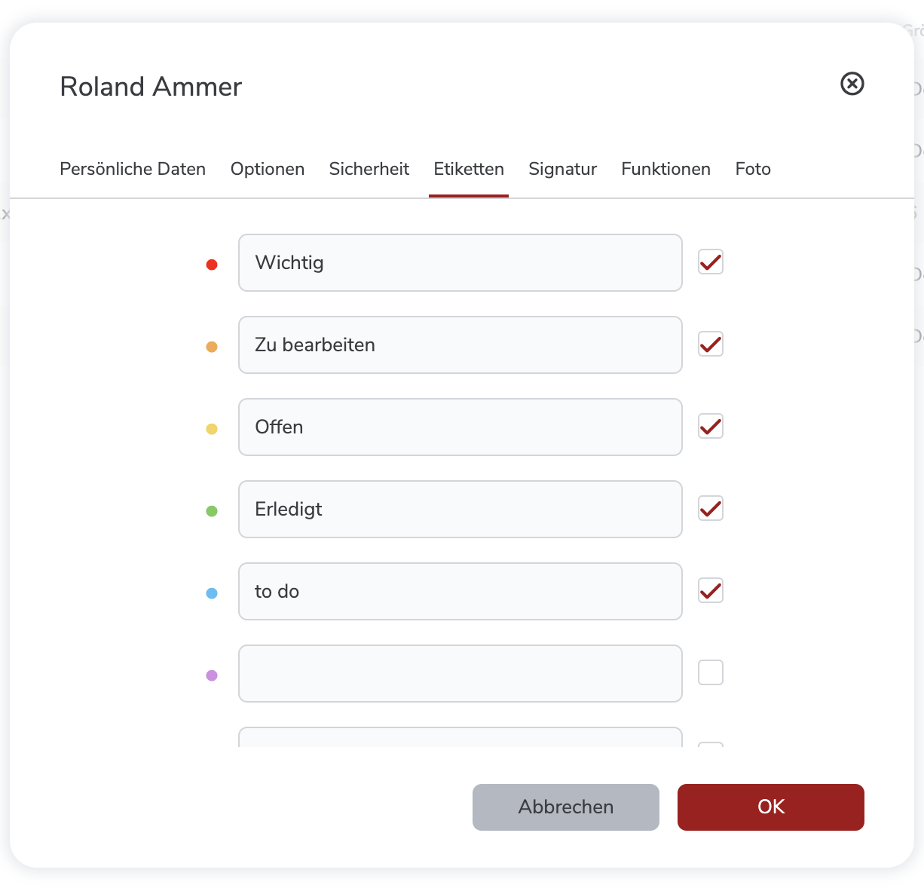The image size is (924, 888).
Task: Click the green label color dot
Action: (212, 511)
